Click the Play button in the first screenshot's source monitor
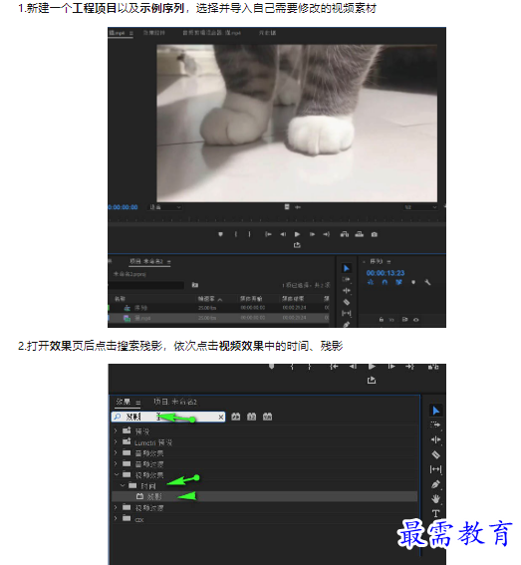The width and height of the screenshot is (521, 565). [297, 234]
